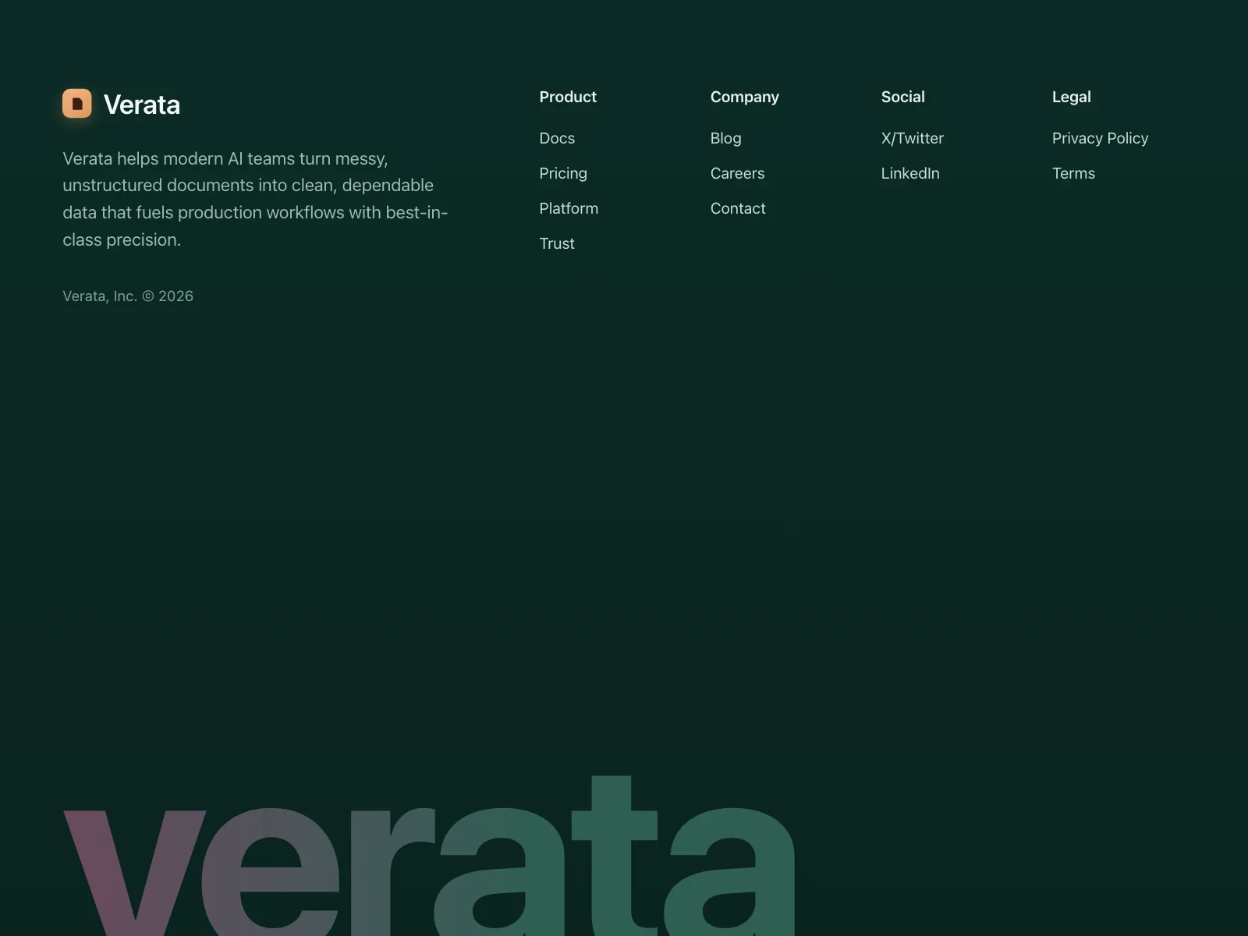Visit the Platform link

tap(569, 208)
